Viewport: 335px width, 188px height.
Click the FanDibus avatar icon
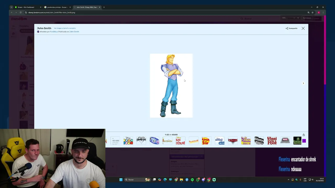(x=38, y=32)
